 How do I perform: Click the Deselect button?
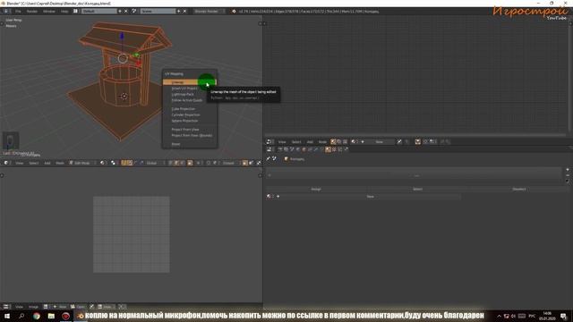(519, 189)
